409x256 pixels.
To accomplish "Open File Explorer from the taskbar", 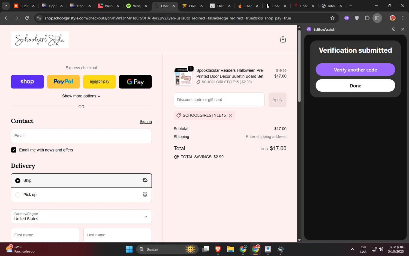I will point(230,249).
